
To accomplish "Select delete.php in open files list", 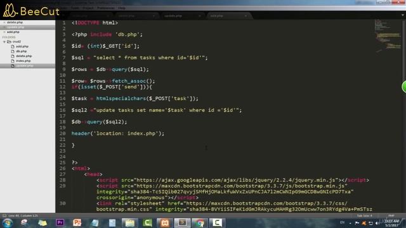I will click(15, 23).
